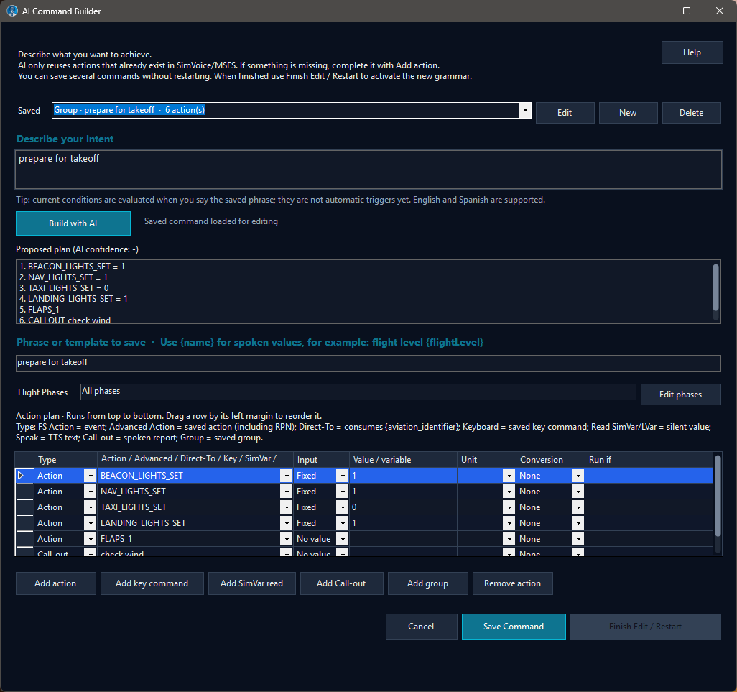The height and width of the screenshot is (692, 737).
Task: Click the action plan table scrollbar
Action: pos(718,496)
